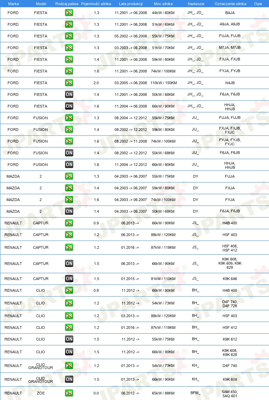Click petrol icon in Fusion 1.3 row
This screenshot has width=269, height=400.
point(69,118)
